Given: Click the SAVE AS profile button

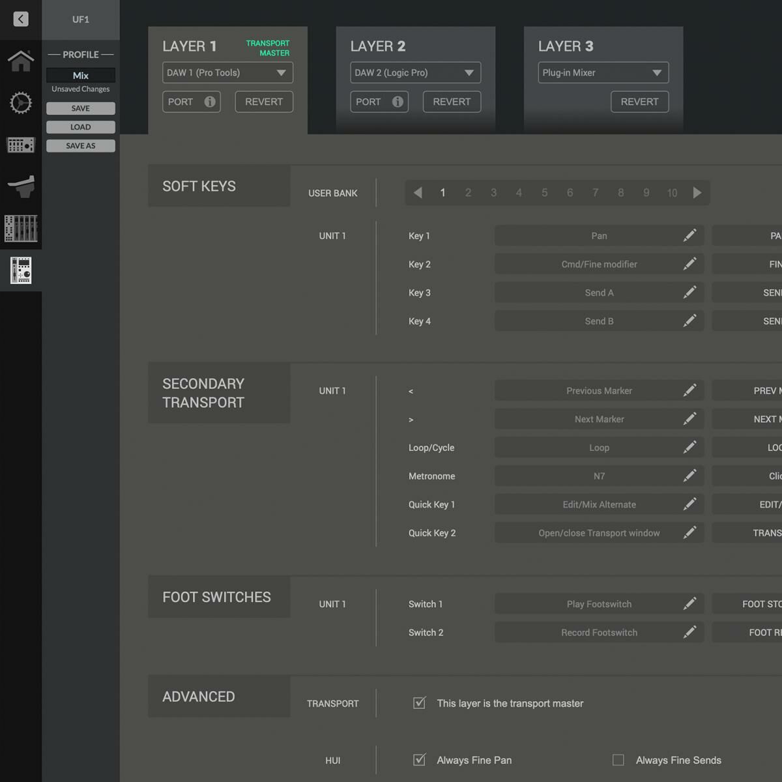Looking at the screenshot, I should point(81,146).
